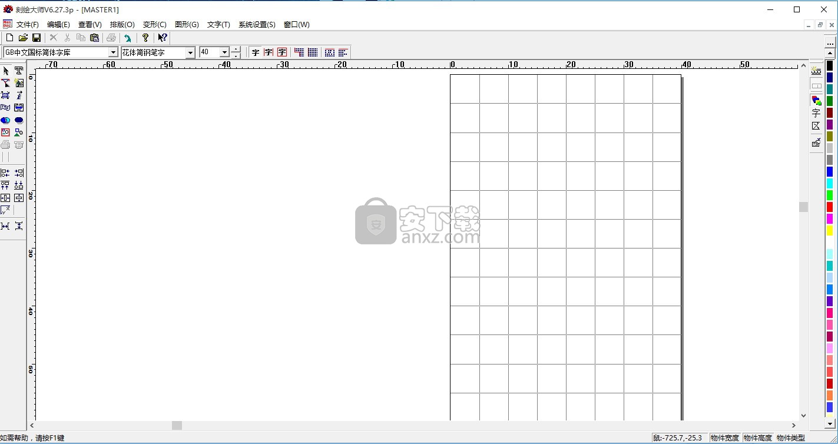This screenshot has width=838, height=444.
Task: Restore the inner MASTER1 document window
Action: click(820, 25)
